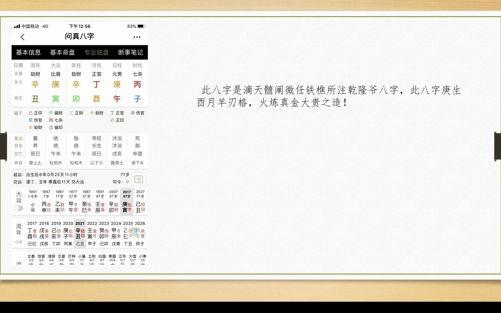The image size is (501, 313).
Task: Select 2027 己丑 大运 column
Action: 140,202
